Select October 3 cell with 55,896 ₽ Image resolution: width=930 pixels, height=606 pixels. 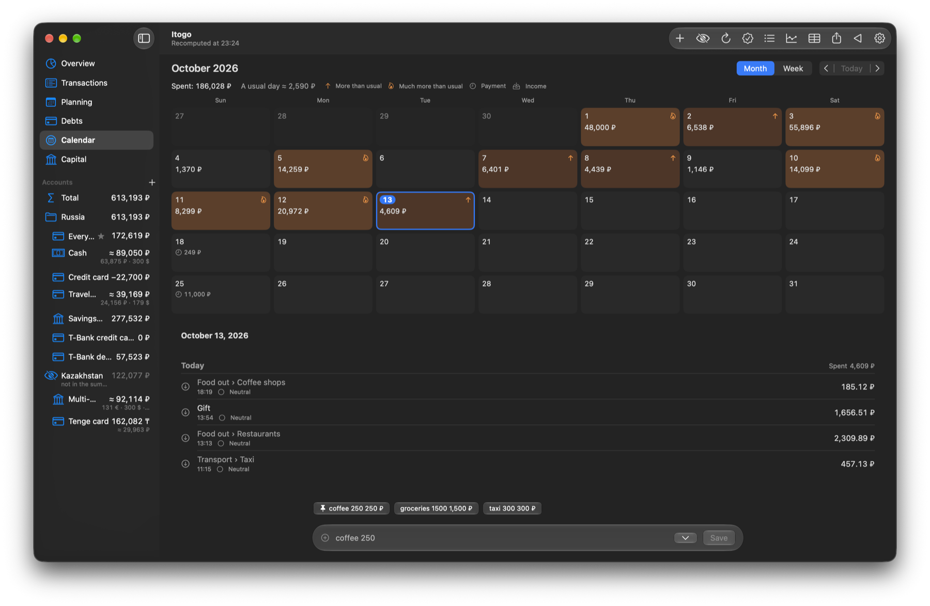click(834, 127)
